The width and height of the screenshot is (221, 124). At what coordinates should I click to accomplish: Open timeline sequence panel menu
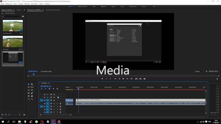click(49, 83)
